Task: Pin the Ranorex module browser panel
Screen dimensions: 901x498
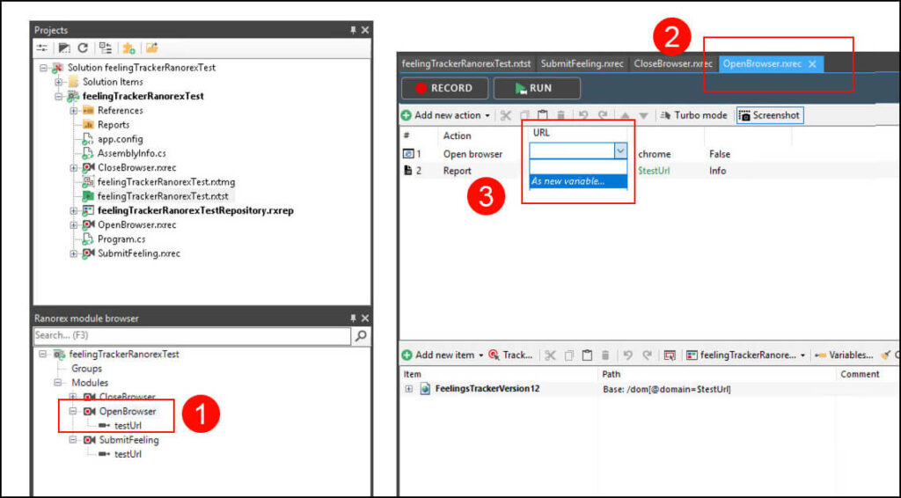Action: pos(354,318)
